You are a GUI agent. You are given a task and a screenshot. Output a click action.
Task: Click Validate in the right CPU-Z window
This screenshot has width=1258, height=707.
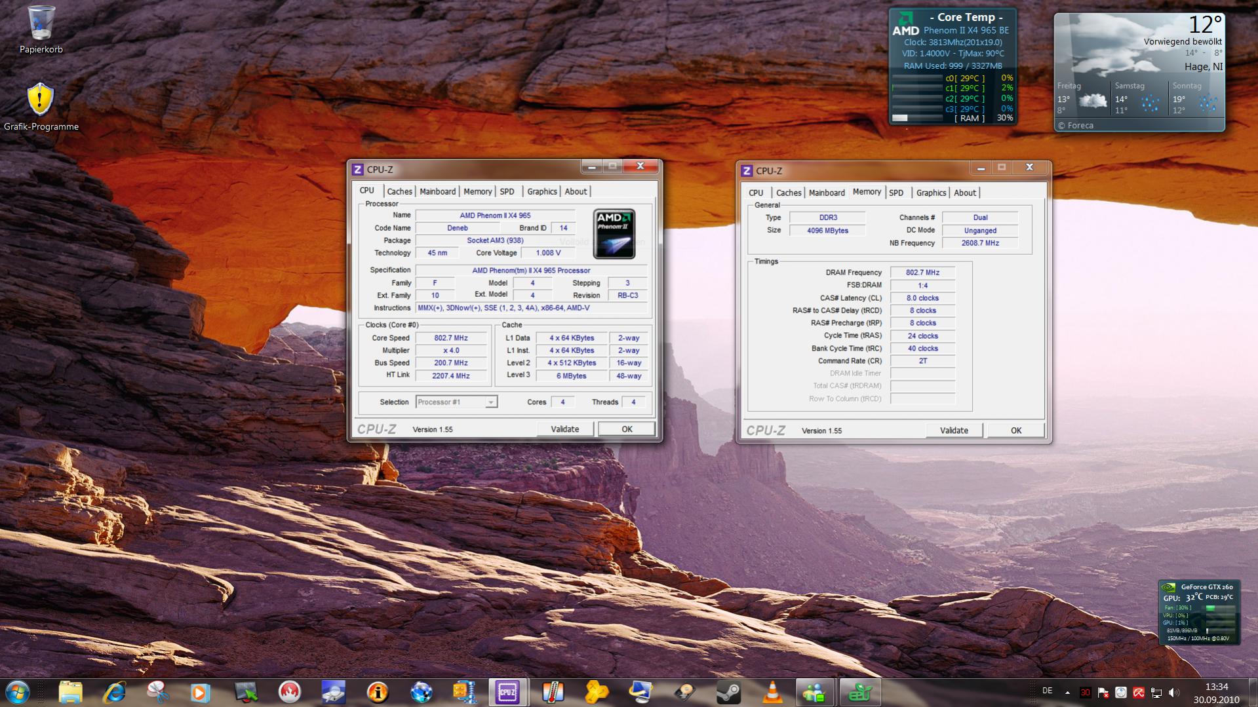954,430
